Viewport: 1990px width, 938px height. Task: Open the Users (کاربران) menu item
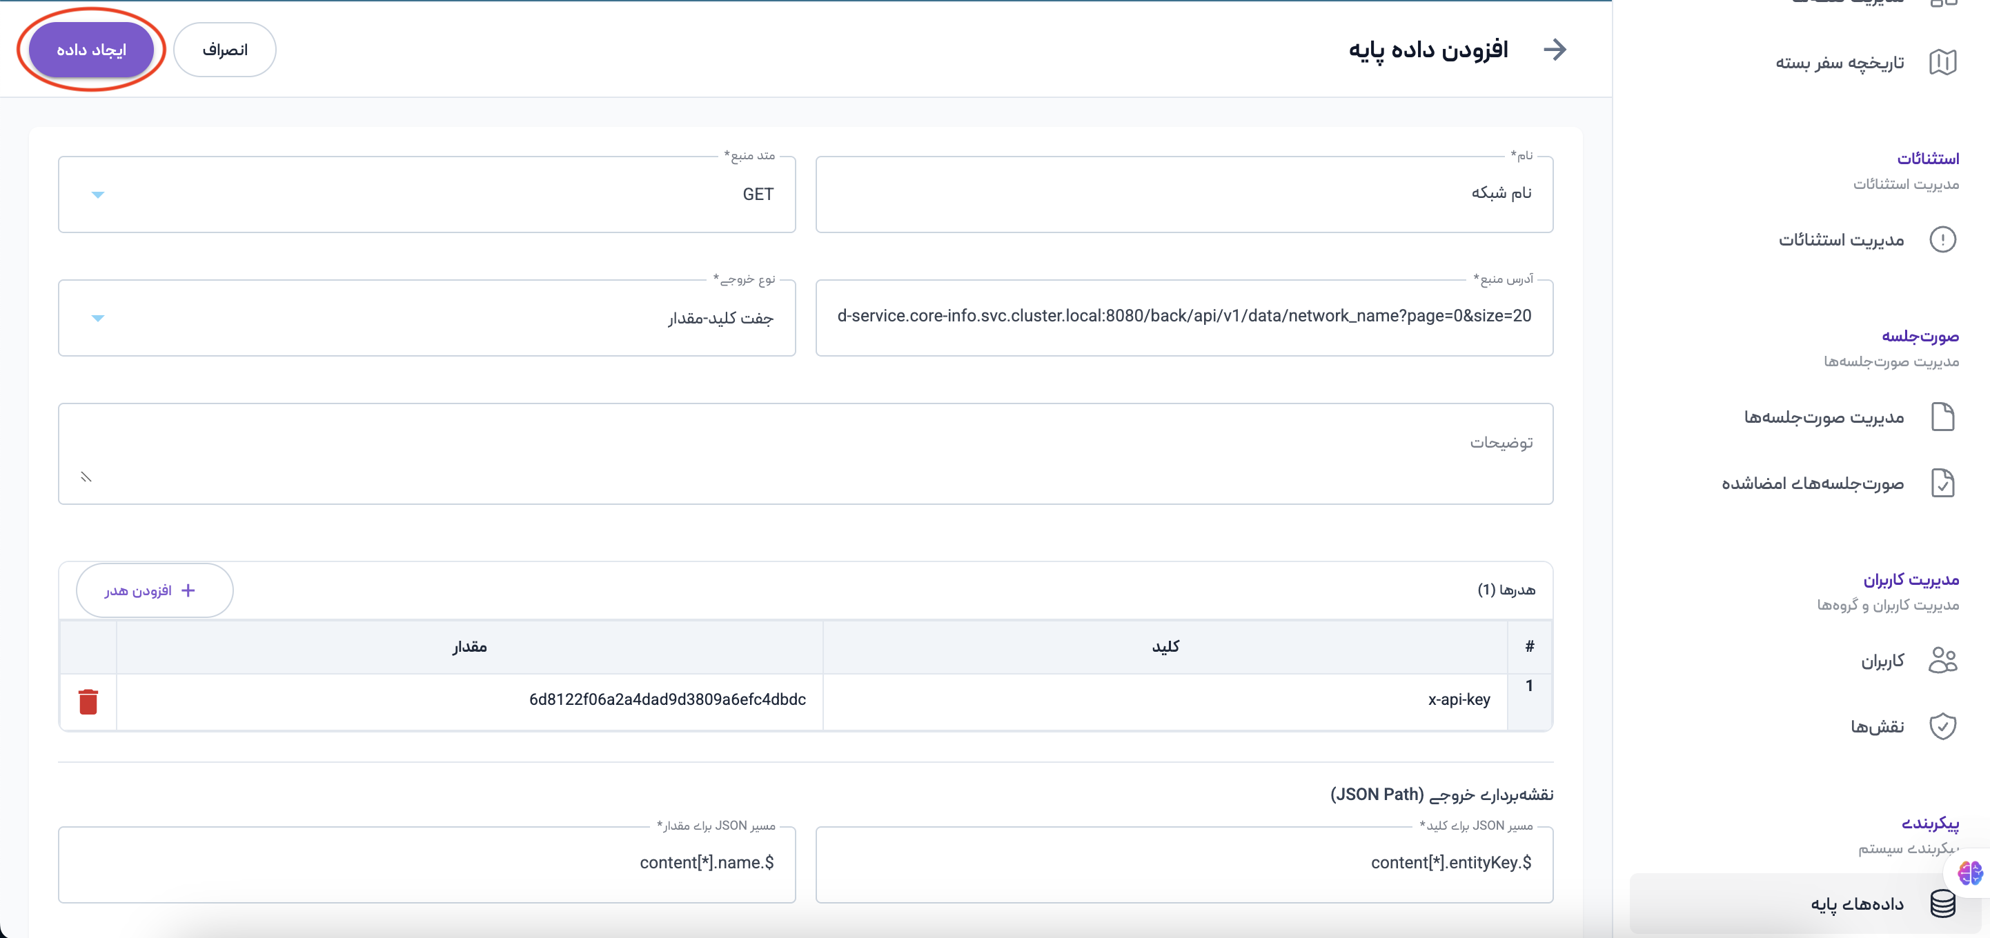1882,661
